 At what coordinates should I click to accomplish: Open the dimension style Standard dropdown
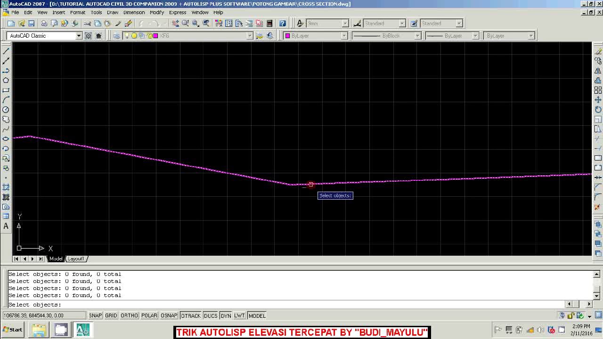402,23
